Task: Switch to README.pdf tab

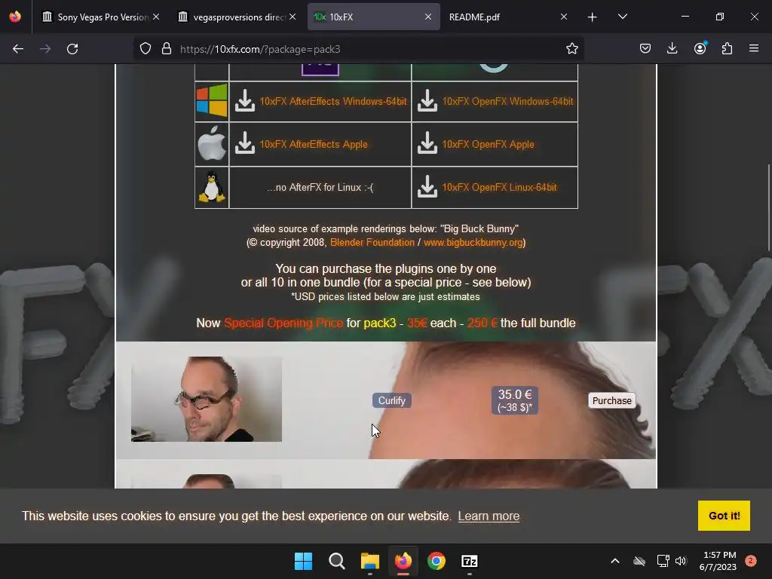Action: tap(510, 17)
